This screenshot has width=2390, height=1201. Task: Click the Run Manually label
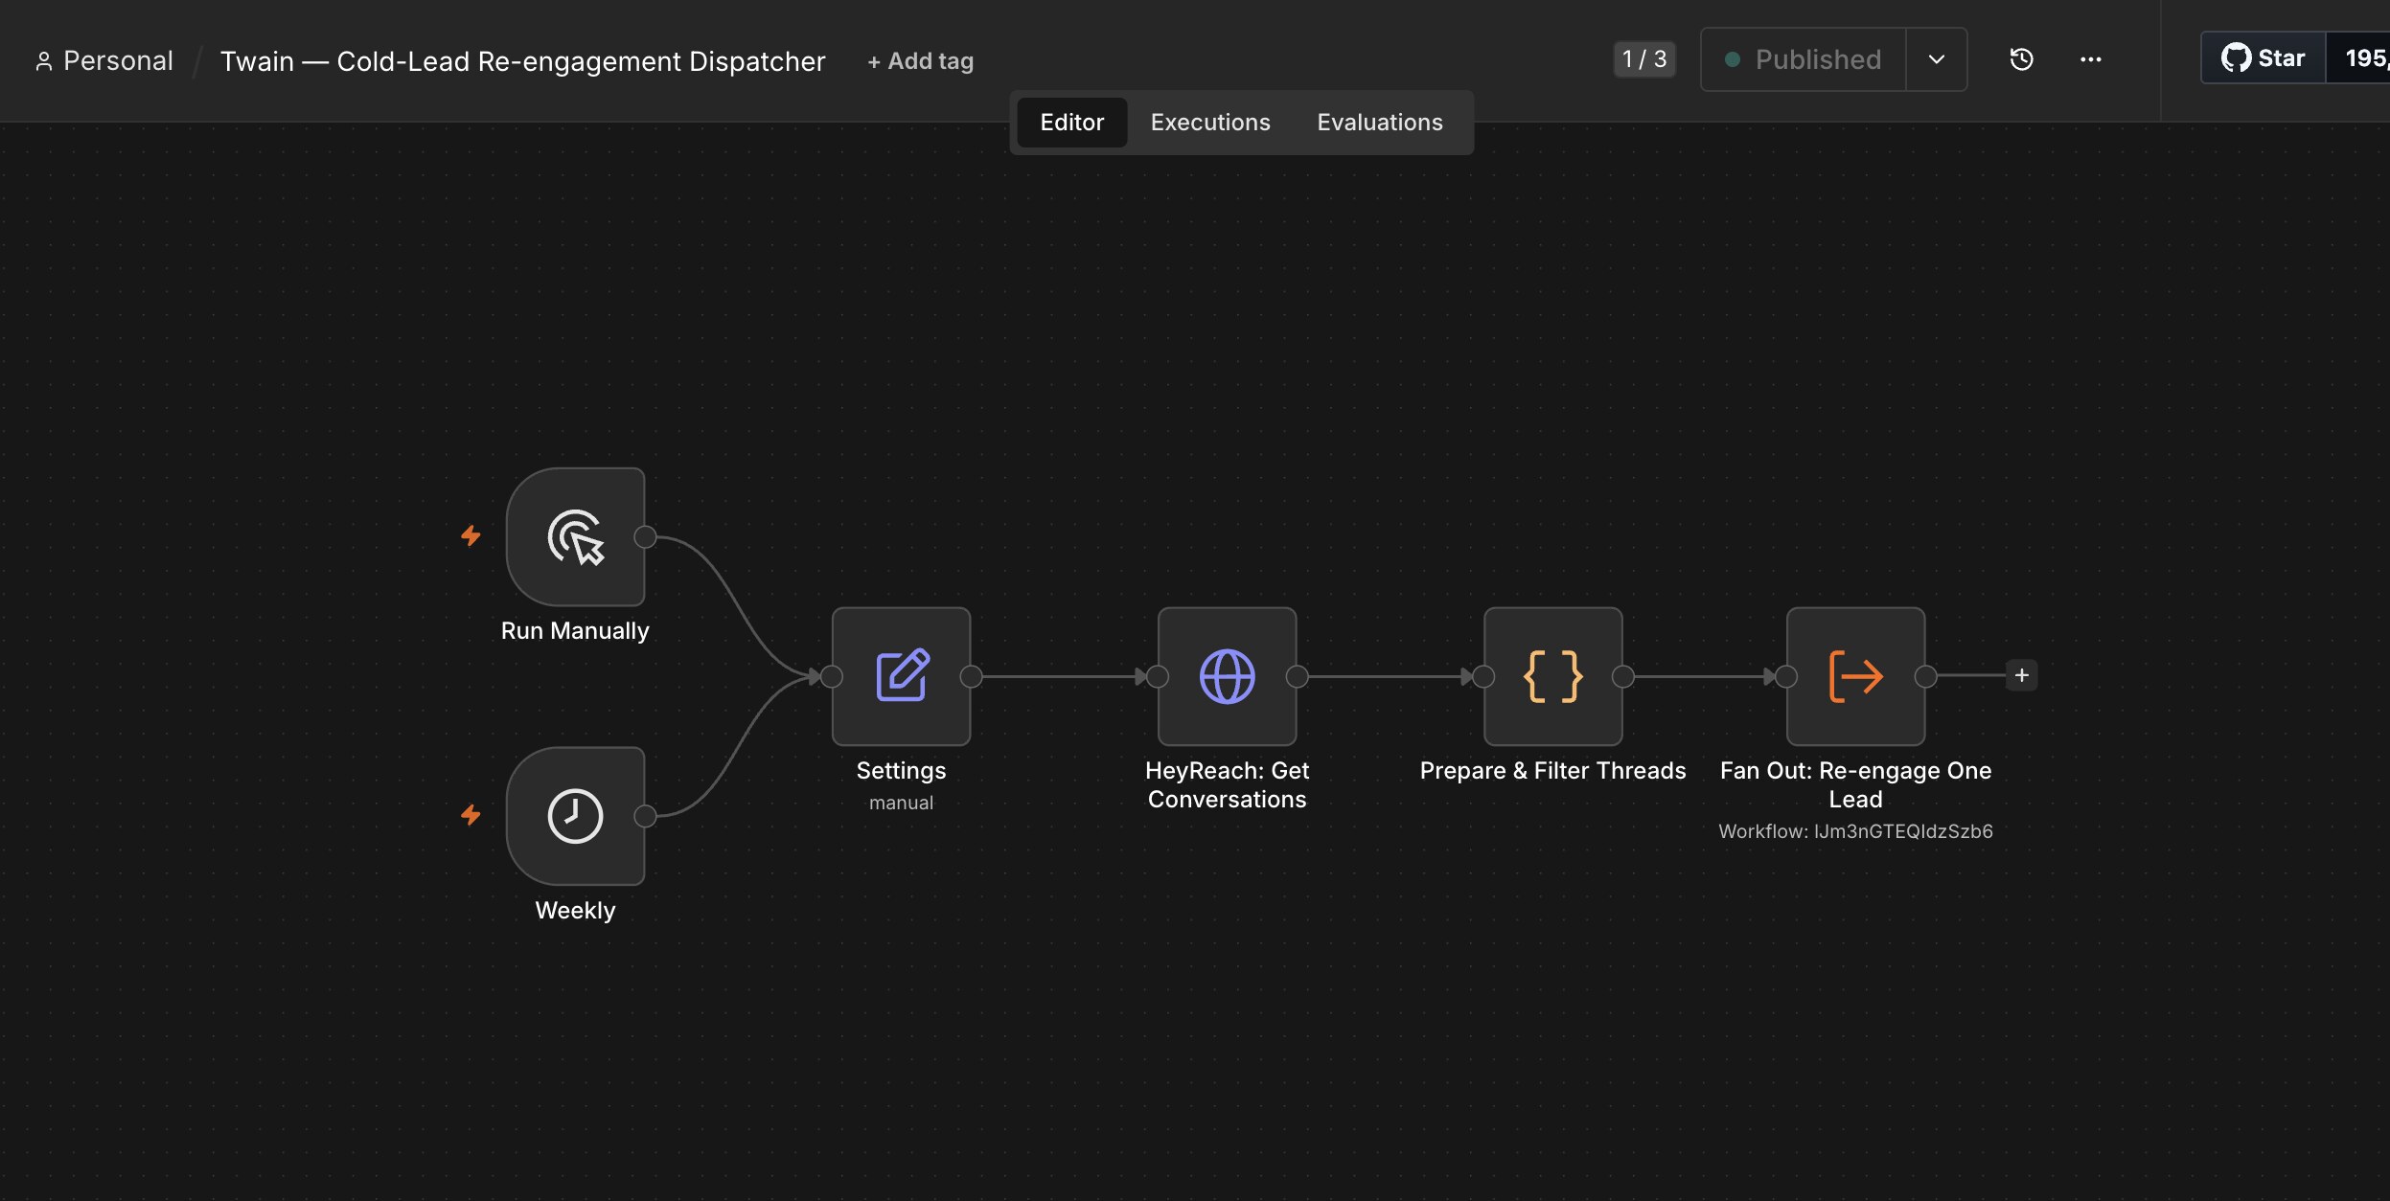[x=575, y=631]
